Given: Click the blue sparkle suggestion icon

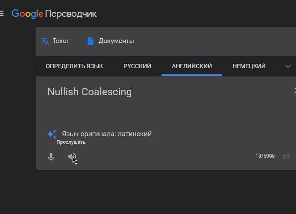Looking at the screenshot, I should coord(52,134).
